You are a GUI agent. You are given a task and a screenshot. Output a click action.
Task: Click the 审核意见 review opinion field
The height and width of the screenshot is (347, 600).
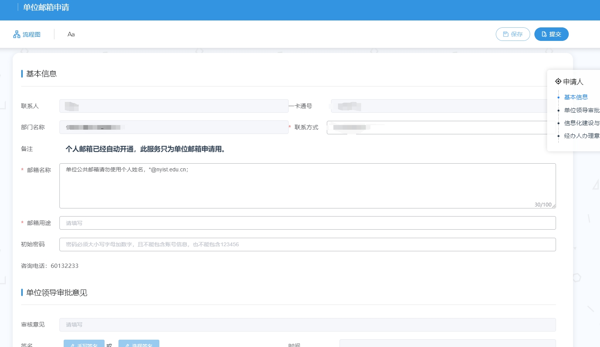[x=307, y=325]
